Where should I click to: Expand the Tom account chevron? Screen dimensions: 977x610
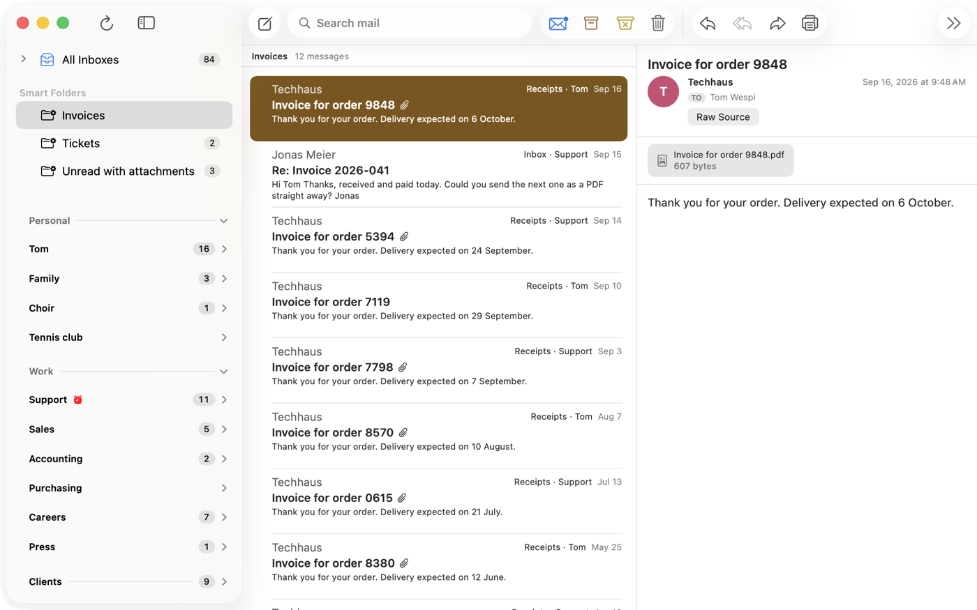pyautogui.click(x=224, y=249)
